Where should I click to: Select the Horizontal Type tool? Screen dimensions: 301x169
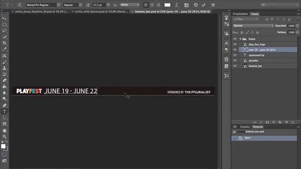[4, 112]
